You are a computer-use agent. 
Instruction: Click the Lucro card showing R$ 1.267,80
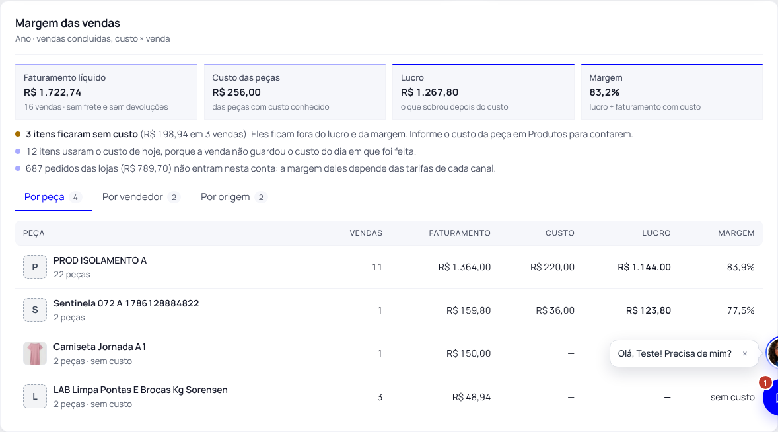pos(483,92)
